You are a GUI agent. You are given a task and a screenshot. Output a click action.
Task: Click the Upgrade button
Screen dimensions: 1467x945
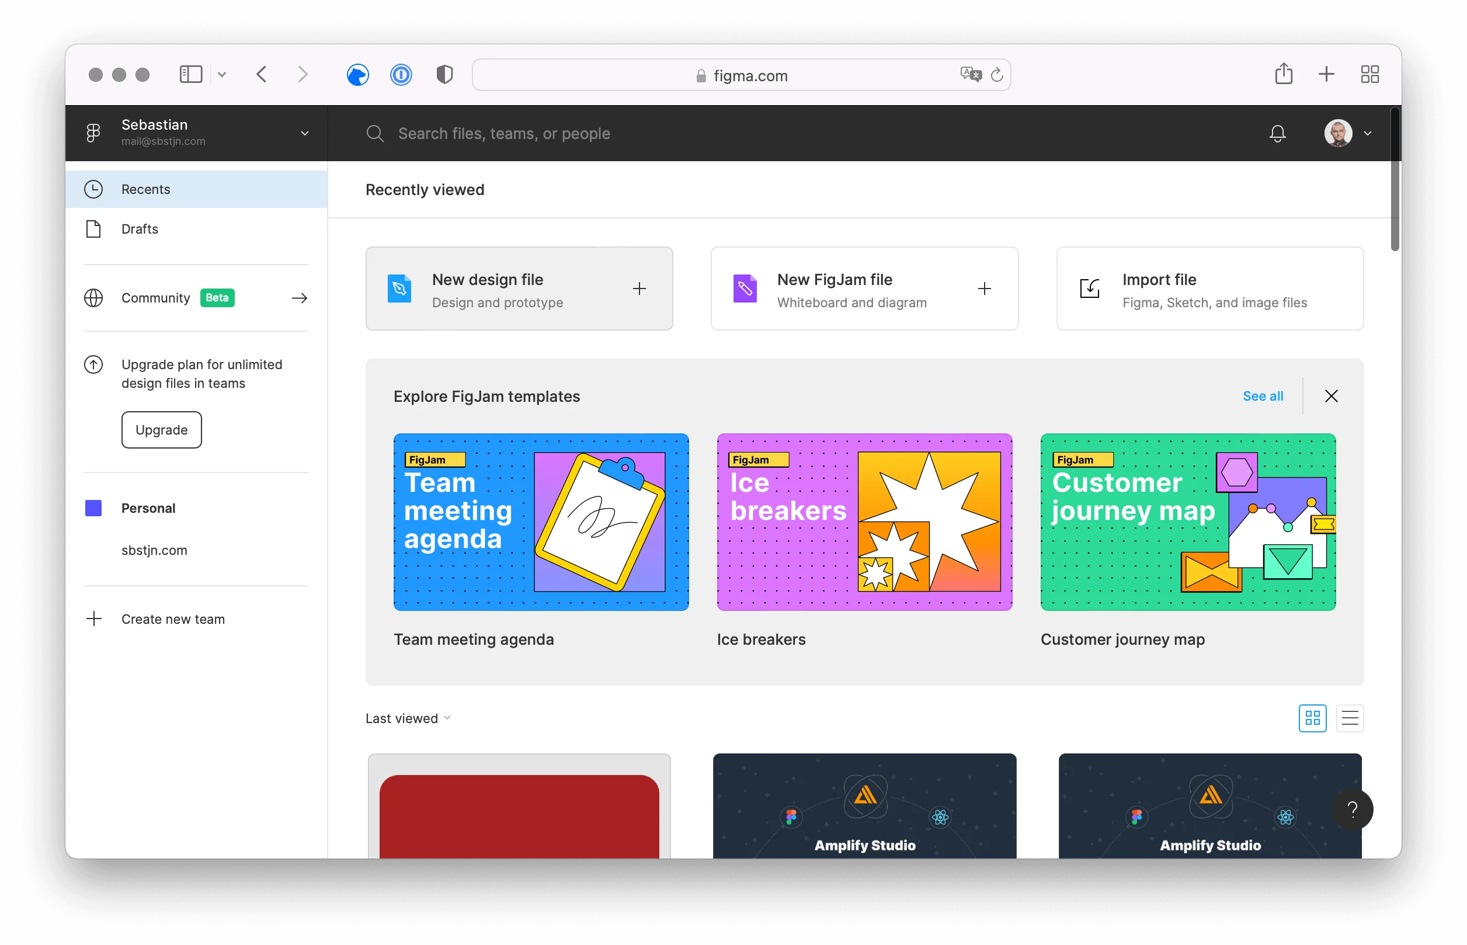(161, 429)
